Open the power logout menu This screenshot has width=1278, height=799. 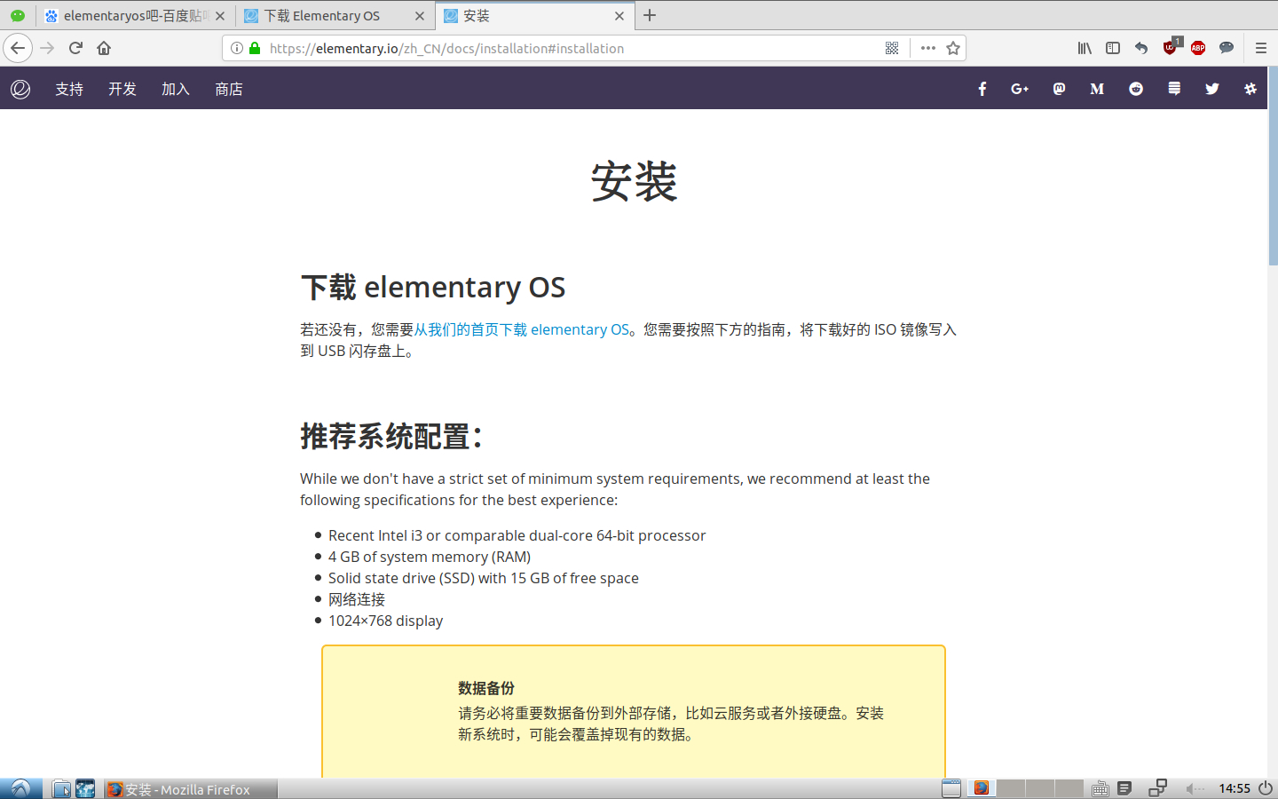1266,788
